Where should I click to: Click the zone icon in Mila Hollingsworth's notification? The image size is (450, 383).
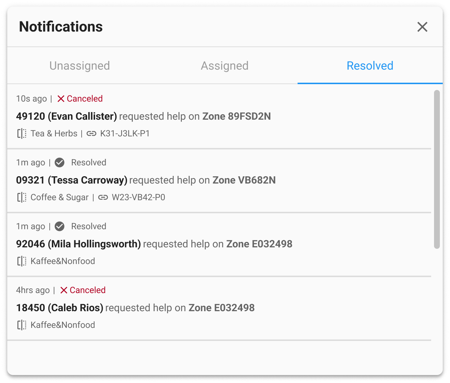click(22, 261)
